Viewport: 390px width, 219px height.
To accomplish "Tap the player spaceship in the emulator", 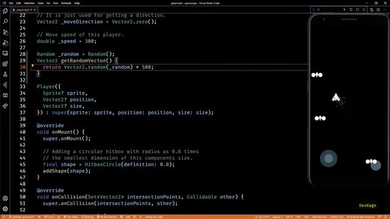I will click(x=336, y=97).
